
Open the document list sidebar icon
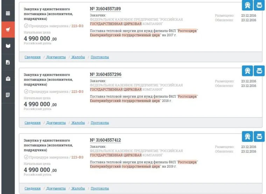click(x=8, y=95)
